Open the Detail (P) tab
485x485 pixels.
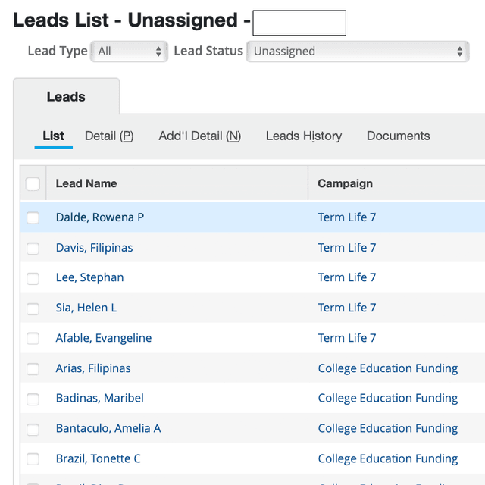[x=109, y=136]
